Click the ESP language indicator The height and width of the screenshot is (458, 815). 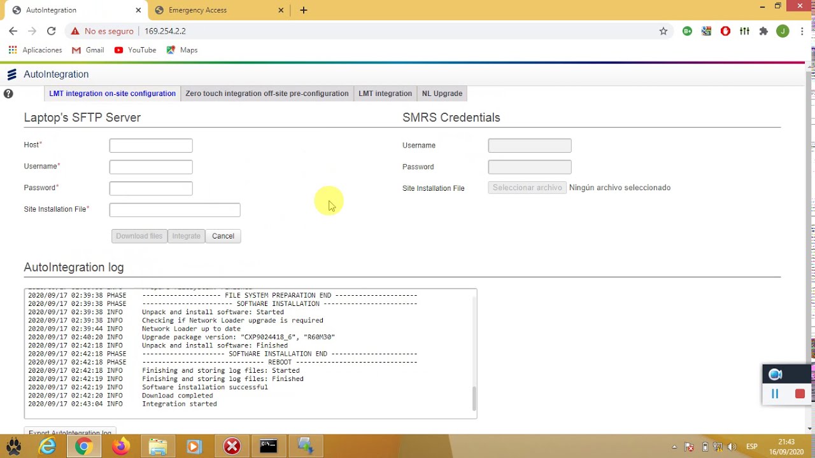click(x=752, y=447)
